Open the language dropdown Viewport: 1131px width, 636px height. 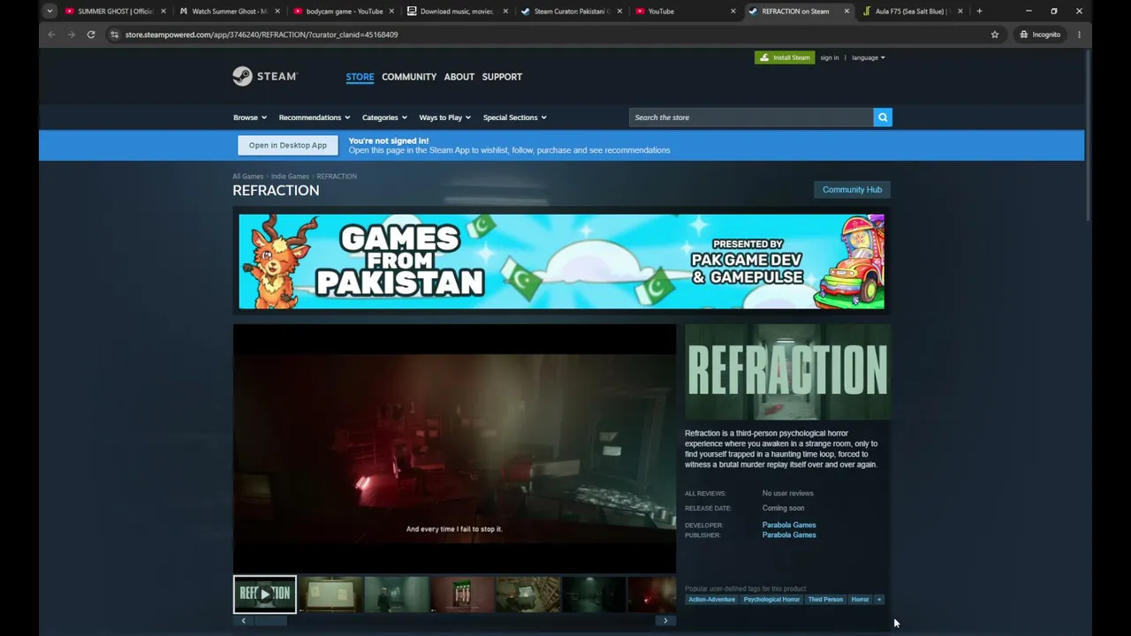pyautogui.click(x=869, y=57)
